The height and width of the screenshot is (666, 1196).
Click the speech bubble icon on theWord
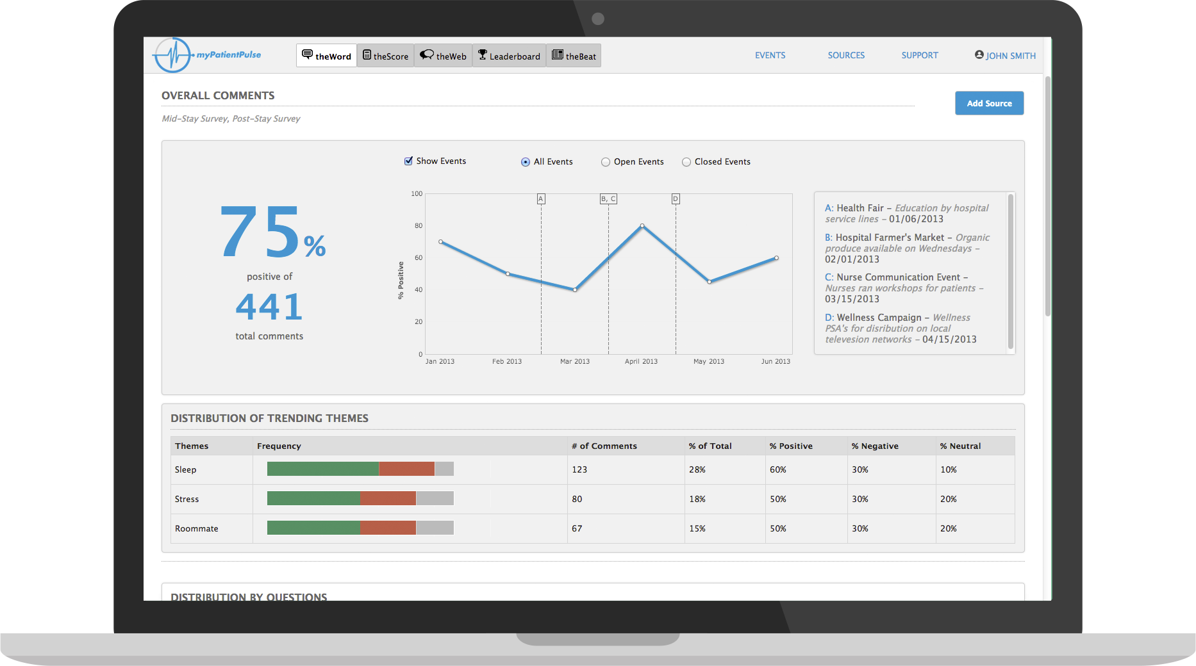point(307,54)
